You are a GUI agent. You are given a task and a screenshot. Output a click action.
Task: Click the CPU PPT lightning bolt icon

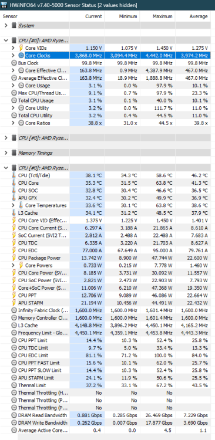point(14,295)
